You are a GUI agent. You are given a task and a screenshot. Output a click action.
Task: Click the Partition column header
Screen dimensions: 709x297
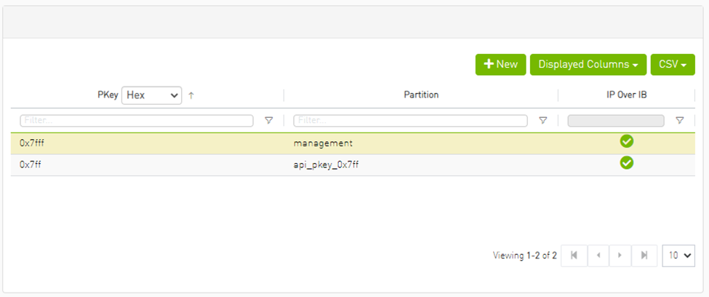pyautogui.click(x=421, y=95)
